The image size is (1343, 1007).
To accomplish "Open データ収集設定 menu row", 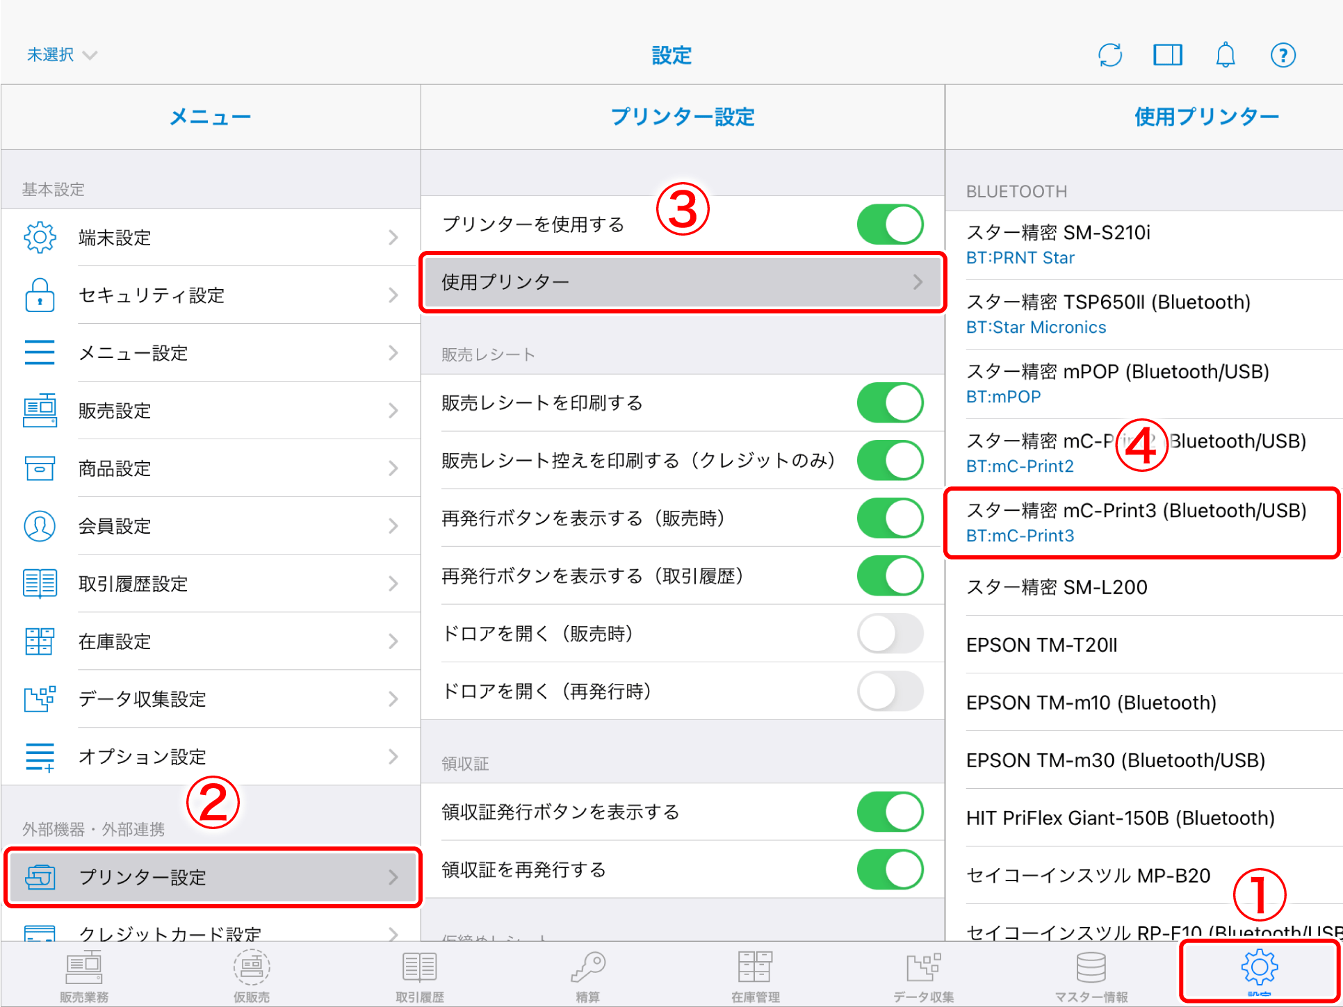I will (x=211, y=699).
